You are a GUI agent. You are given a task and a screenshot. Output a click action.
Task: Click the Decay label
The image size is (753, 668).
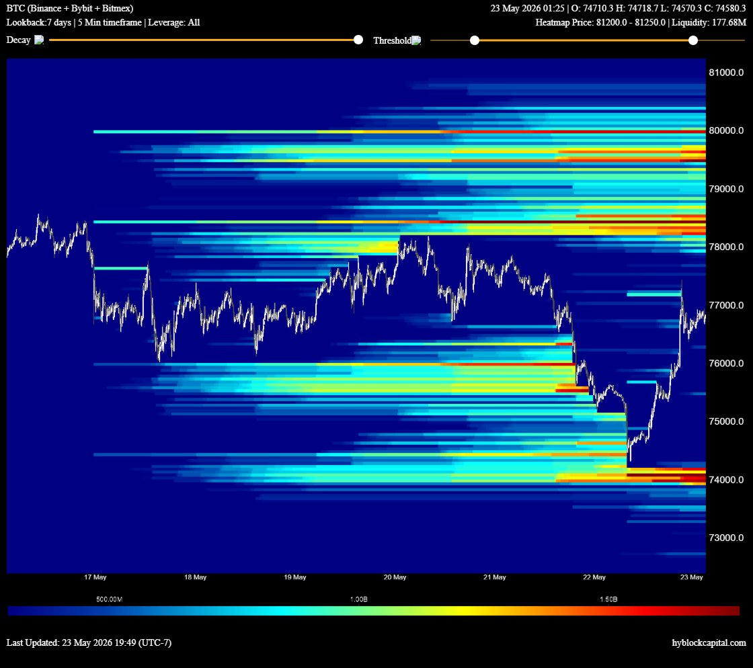[x=18, y=40]
